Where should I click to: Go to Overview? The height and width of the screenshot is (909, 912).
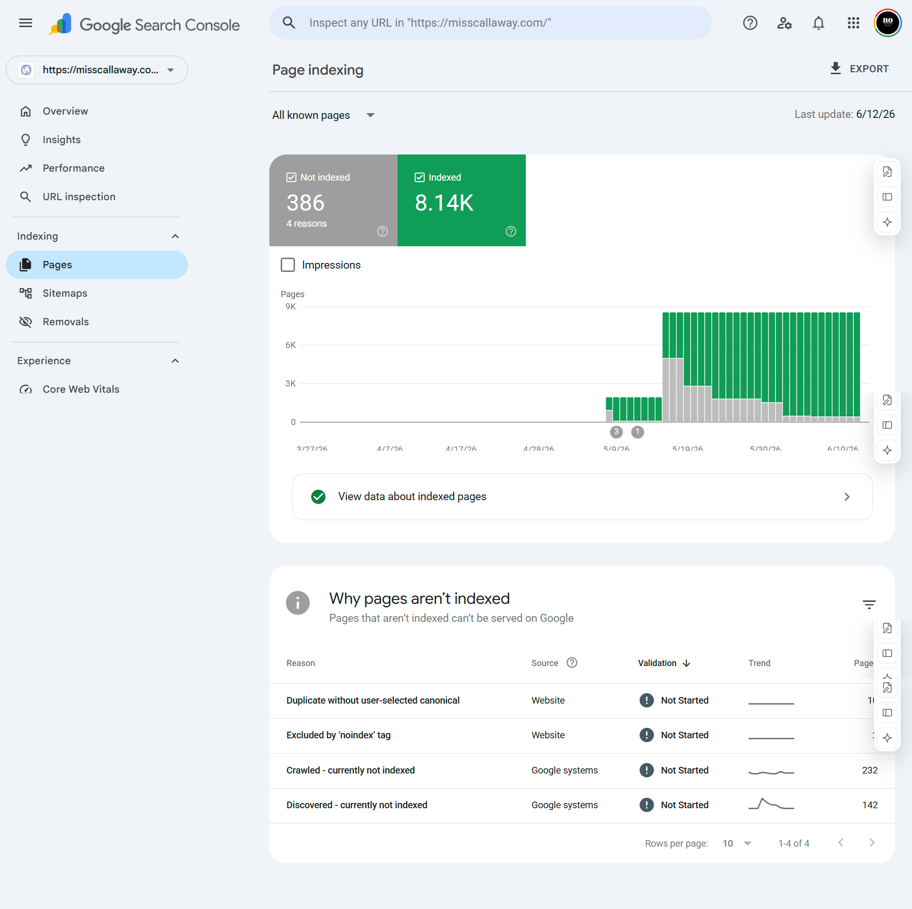click(97, 111)
